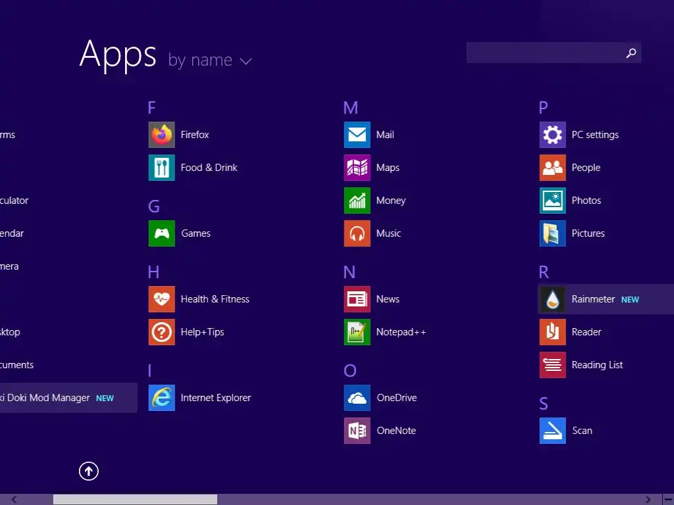Click the NEW badge beside Rainmeter
This screenshot has width=674, height=505.
coord(630,300)
